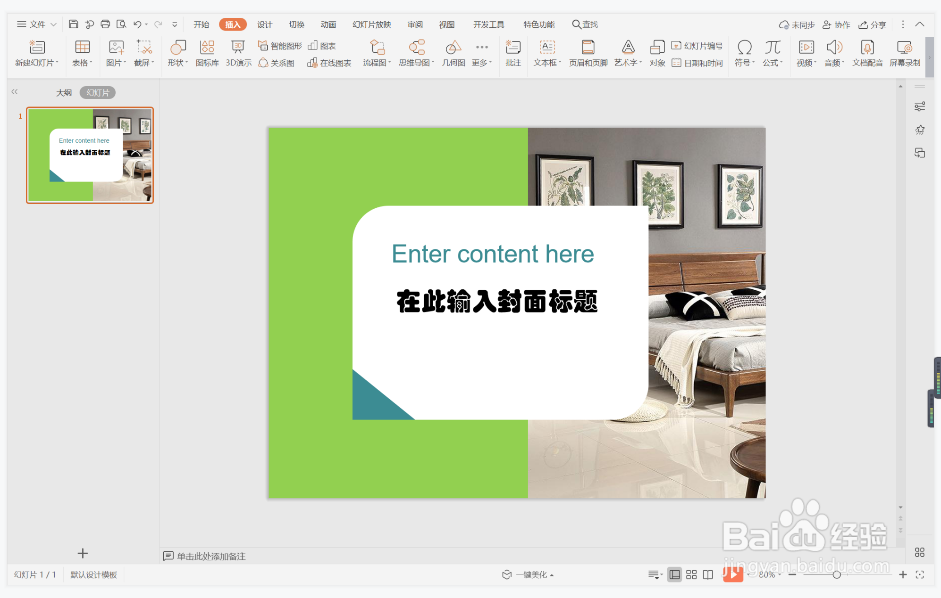Insert a table using 表格 icon
The height and width of the screenshot is (598, 941).
(82, 53)
